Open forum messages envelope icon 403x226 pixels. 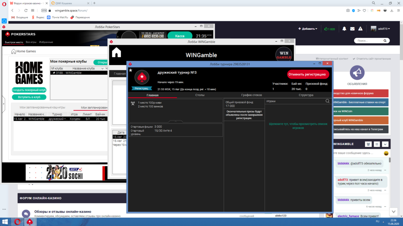pyautogui.click(x=352, y=29)
